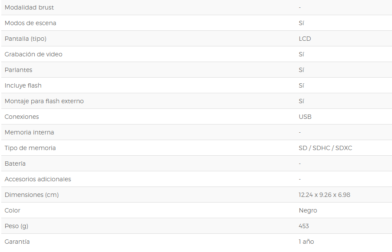Click the Modos de escena label

pyautogui.click(x=30, y=23)
